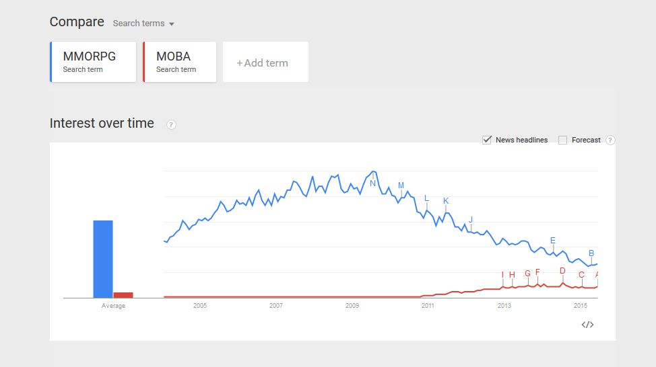Click headline marker L on chart

pyautogui.click(x=426, y=198)
